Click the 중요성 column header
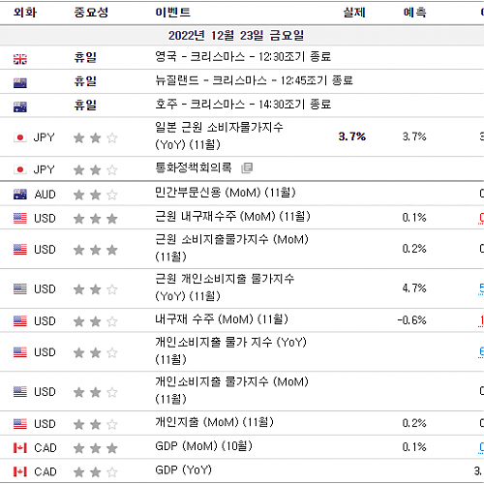Viewport: 484px width, 484px height. click(91, 13)
